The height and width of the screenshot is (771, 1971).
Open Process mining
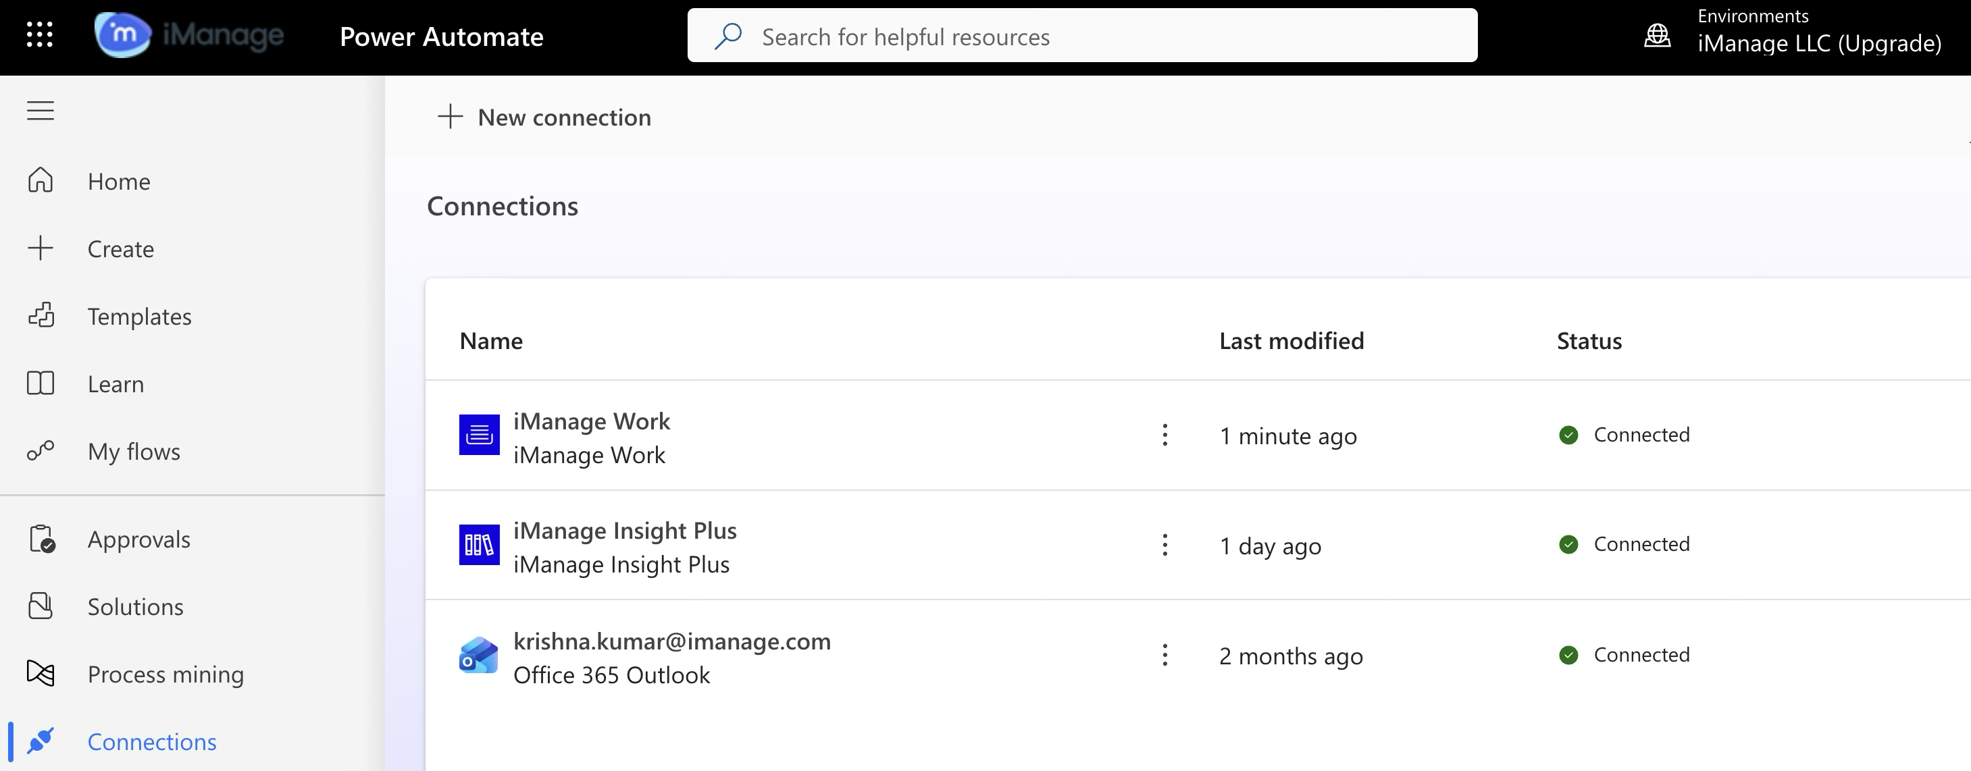[165, 674]
